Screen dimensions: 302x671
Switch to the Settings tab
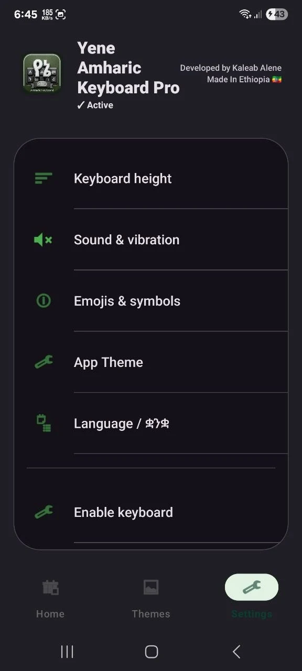252,597
